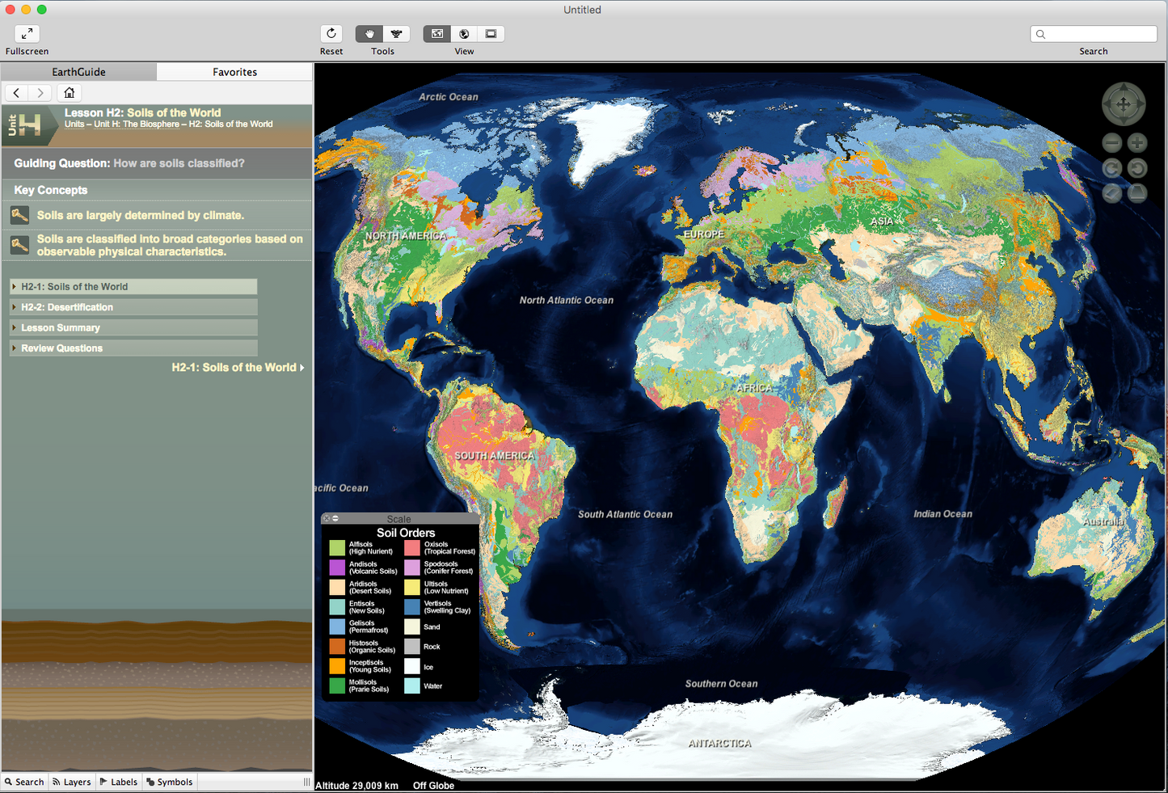Expand the H2-2: Desertification section
This screenshot has width=1168, height=793.
coord(67,307)
